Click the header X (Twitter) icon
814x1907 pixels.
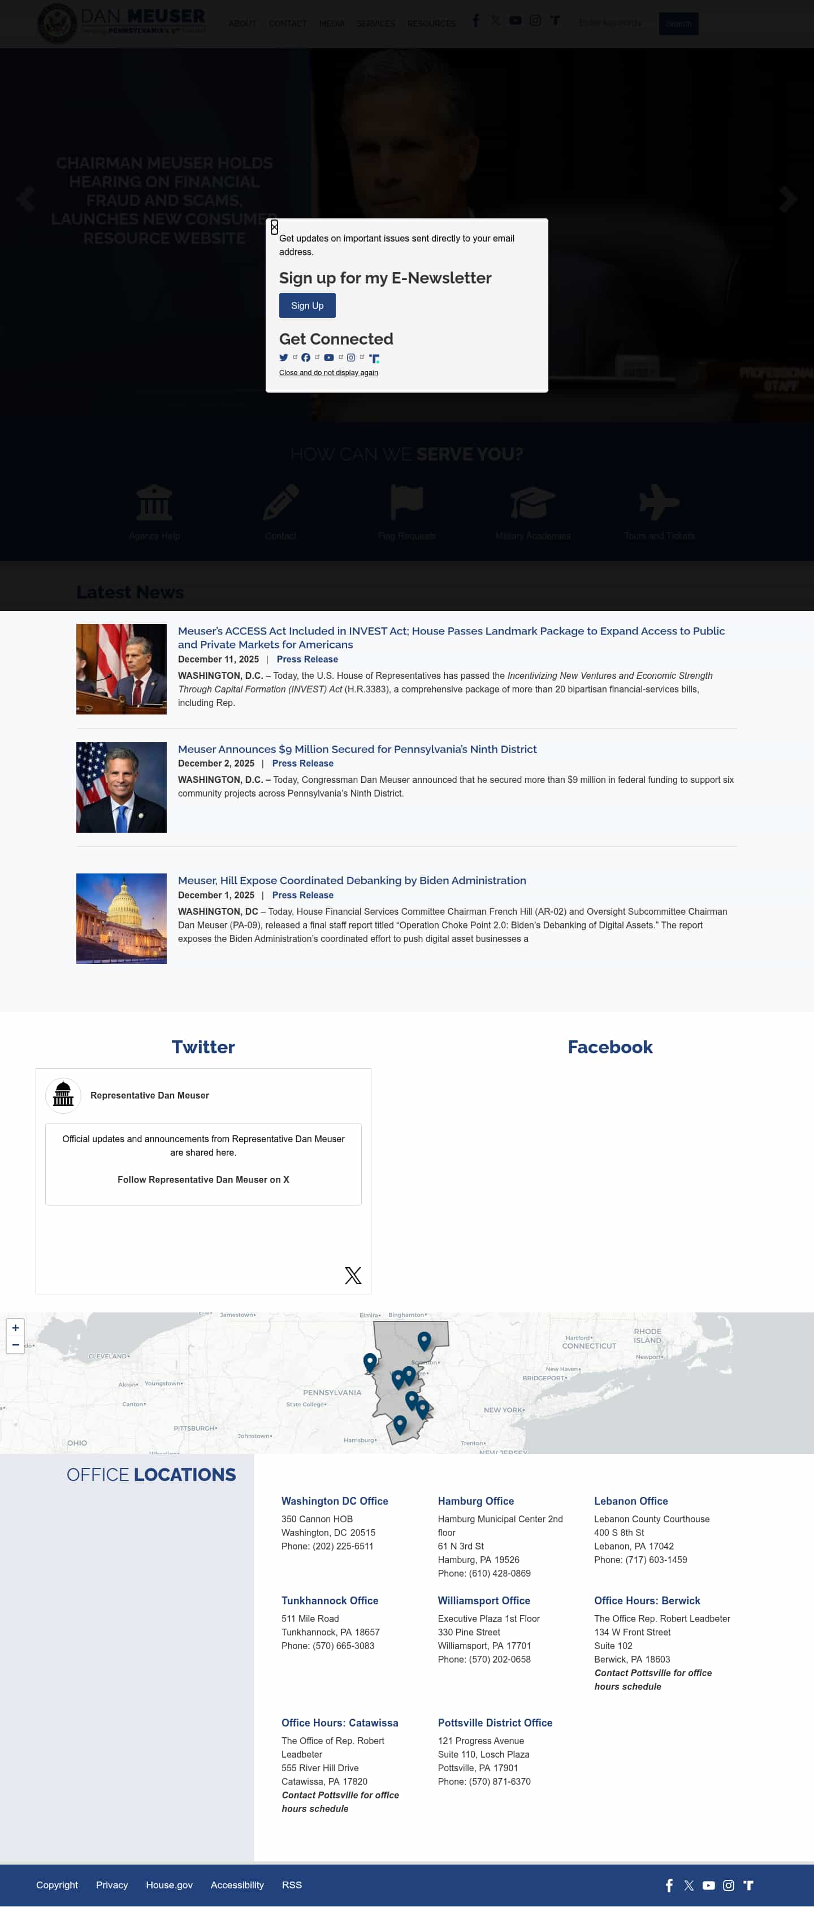coord(495,21)
